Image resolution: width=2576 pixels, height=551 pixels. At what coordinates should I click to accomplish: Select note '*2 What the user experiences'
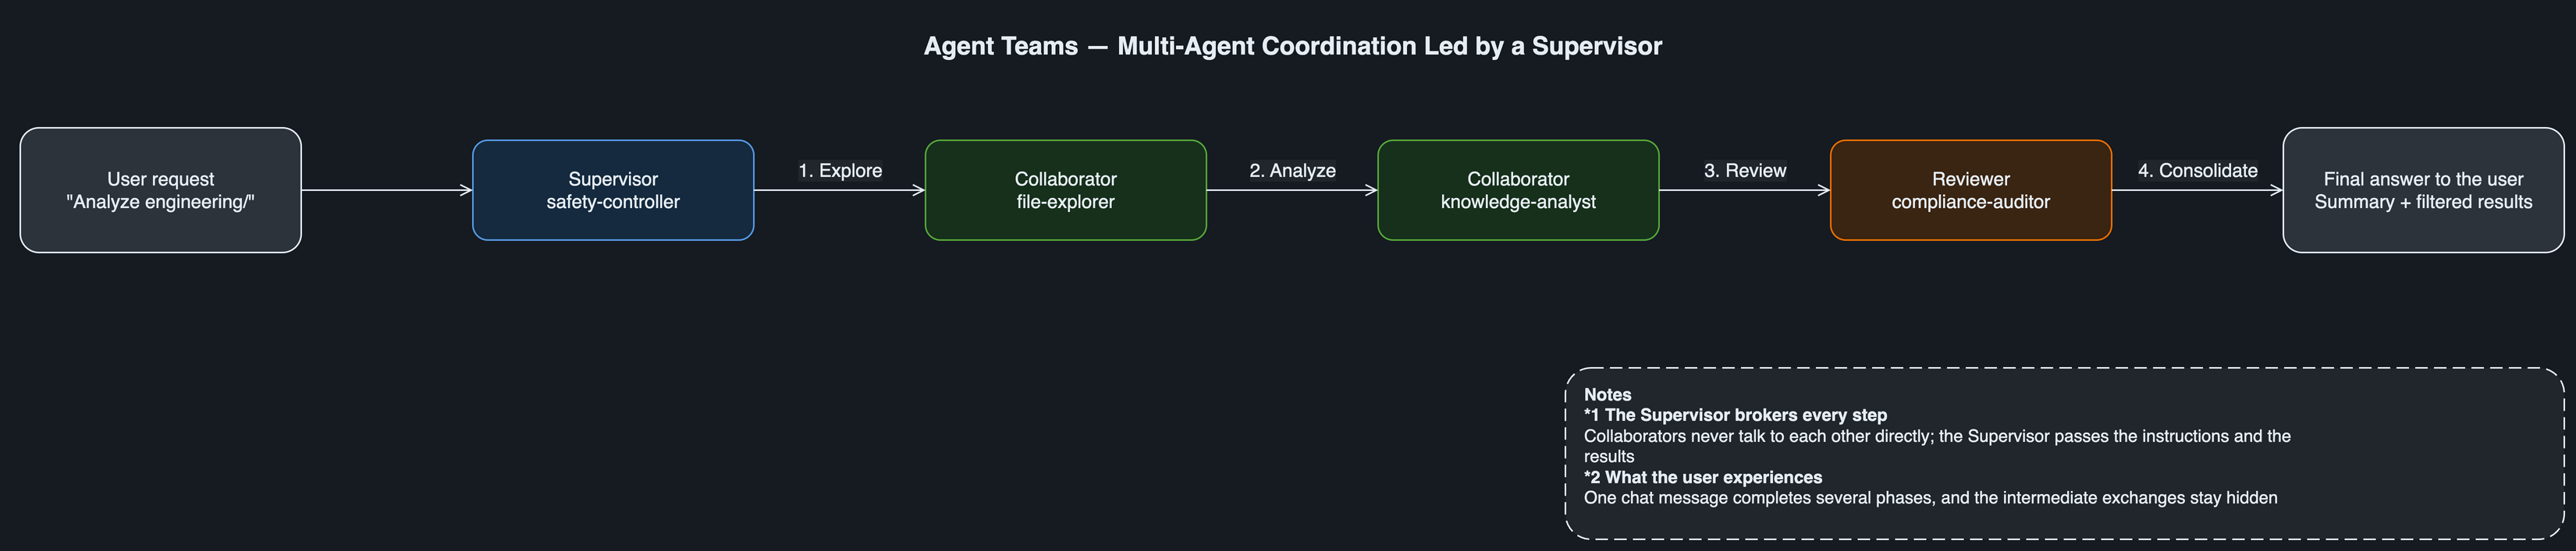coord(1703,477)
